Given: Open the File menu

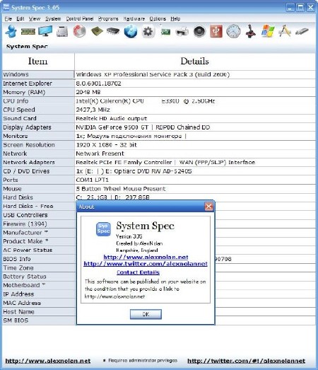Looking at the screenshot, I should coord(8,18).
